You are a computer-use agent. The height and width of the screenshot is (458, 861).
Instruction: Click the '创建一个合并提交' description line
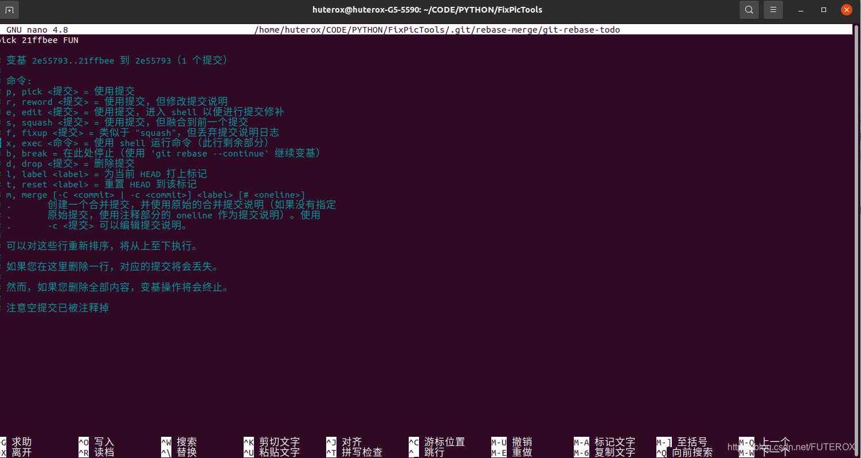point(191,205)
